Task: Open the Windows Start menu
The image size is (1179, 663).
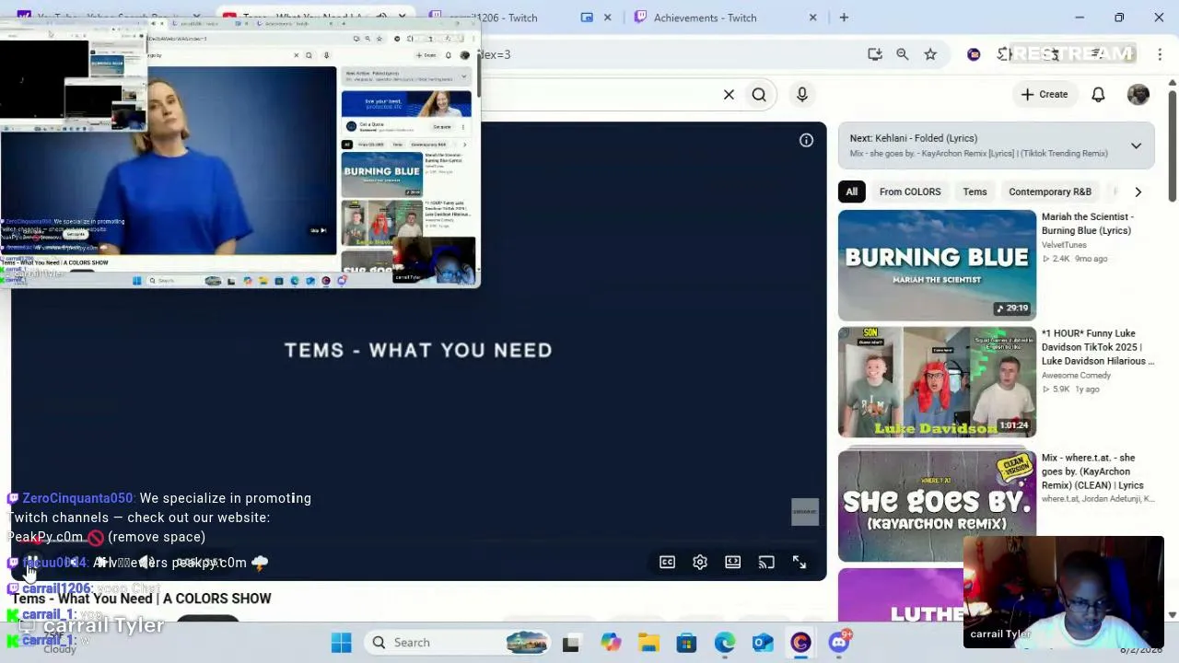Action: click(341, 643)
